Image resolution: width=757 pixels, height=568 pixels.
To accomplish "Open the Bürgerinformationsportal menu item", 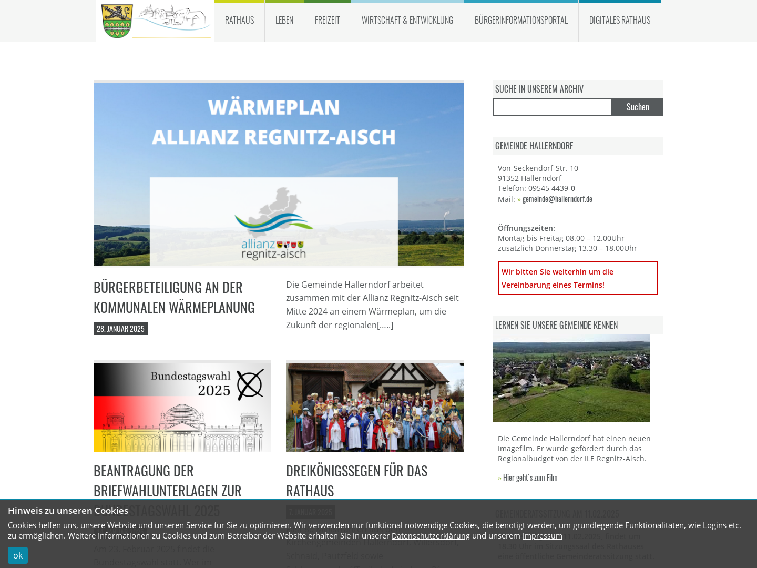I will pyautogui.click(x=521, y=21).
